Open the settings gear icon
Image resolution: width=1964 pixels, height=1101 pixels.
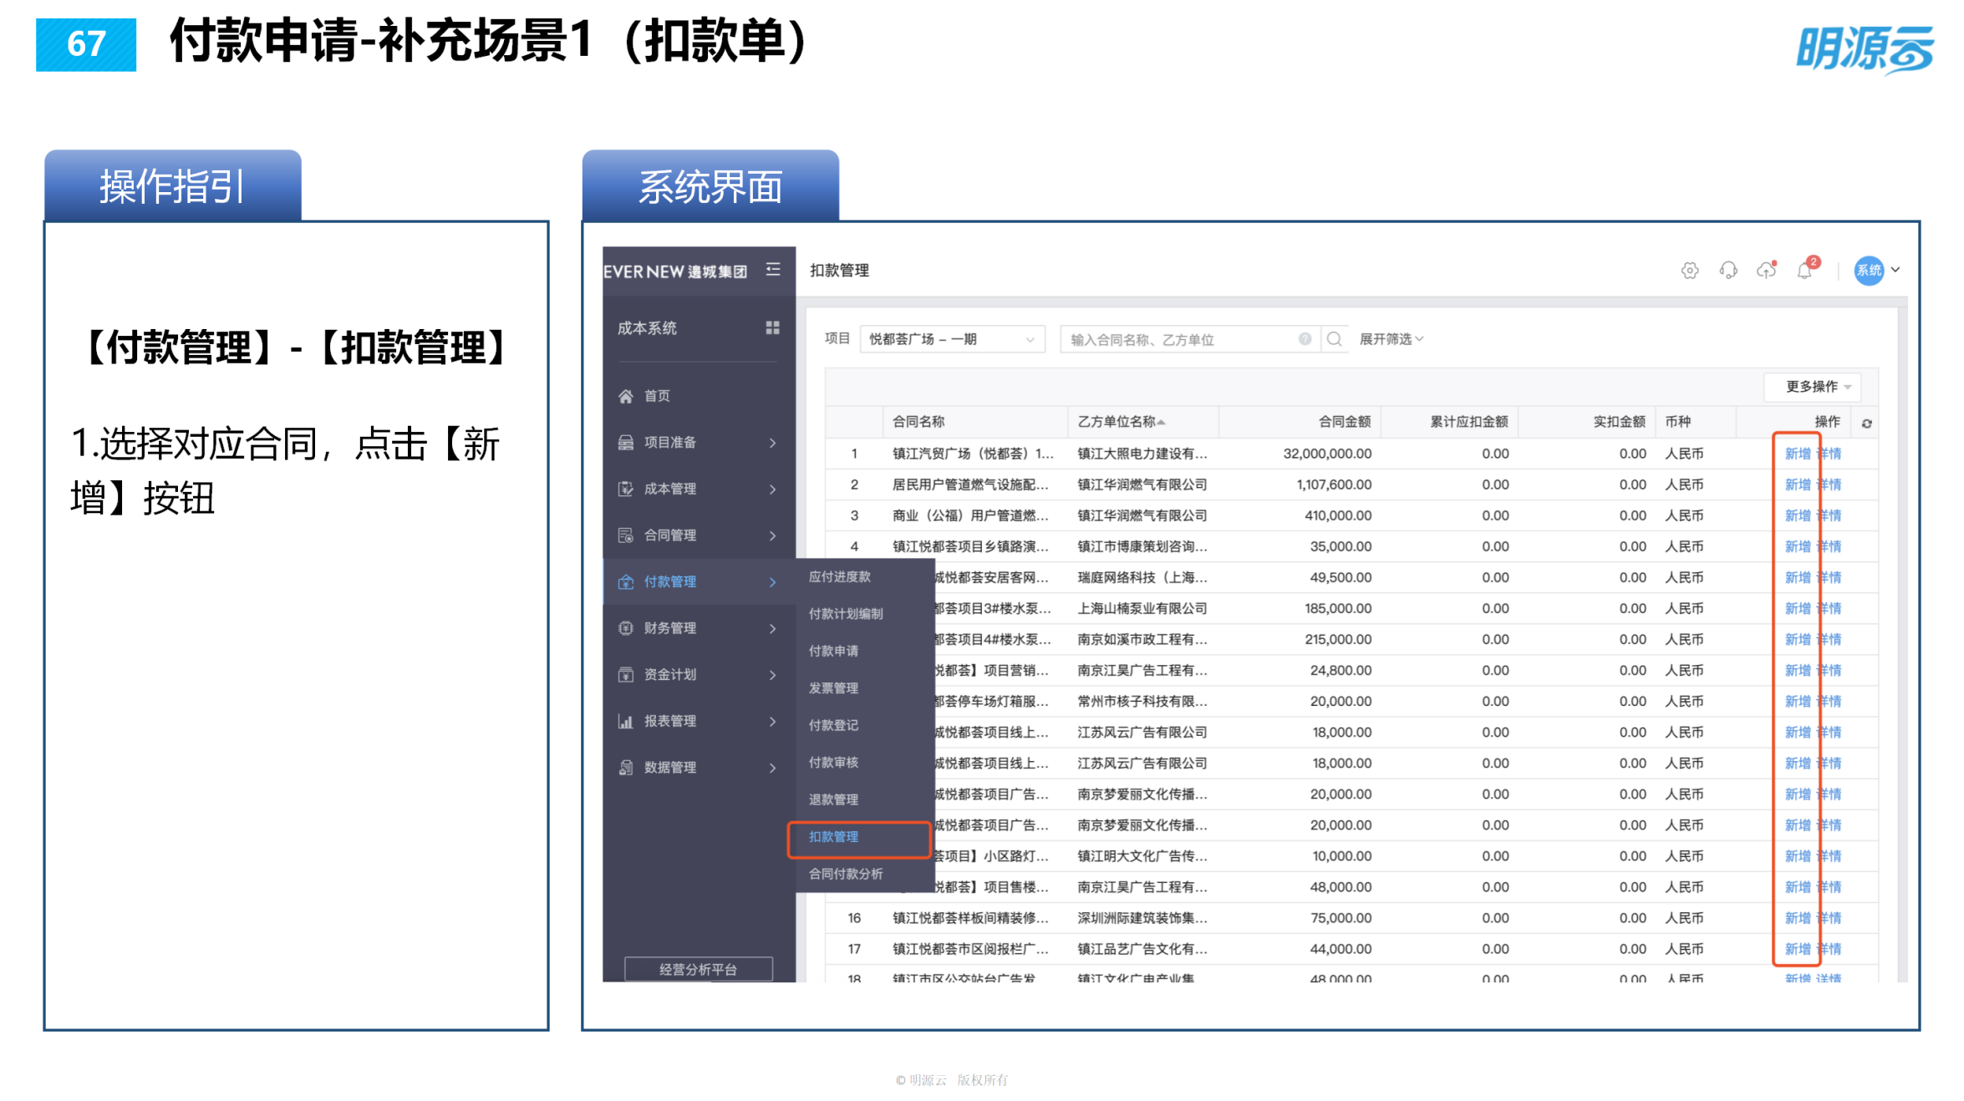click(x=1690, y=271)
